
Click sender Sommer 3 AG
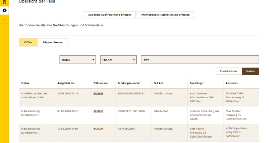coord(234,93)
